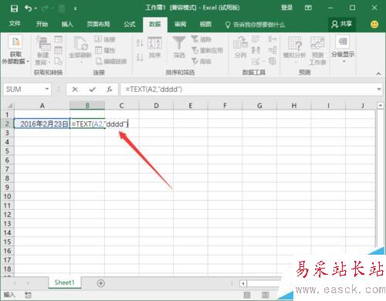This screenshot has height=301, width=386.
Task: Open the 模拟分析 what-if analysis dropdown
Action: tap(295, 50)
